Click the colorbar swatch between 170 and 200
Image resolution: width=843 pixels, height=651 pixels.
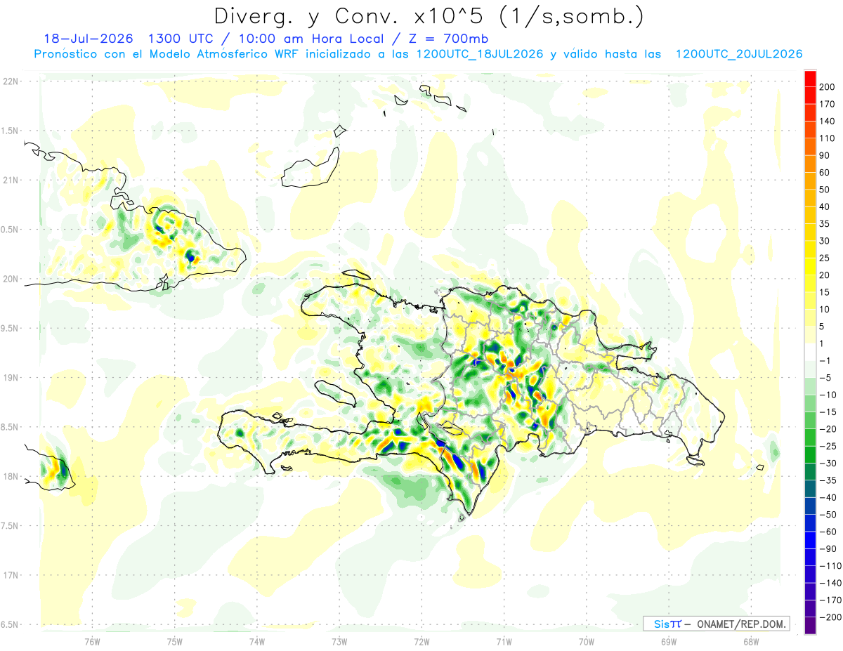point(810,96)
